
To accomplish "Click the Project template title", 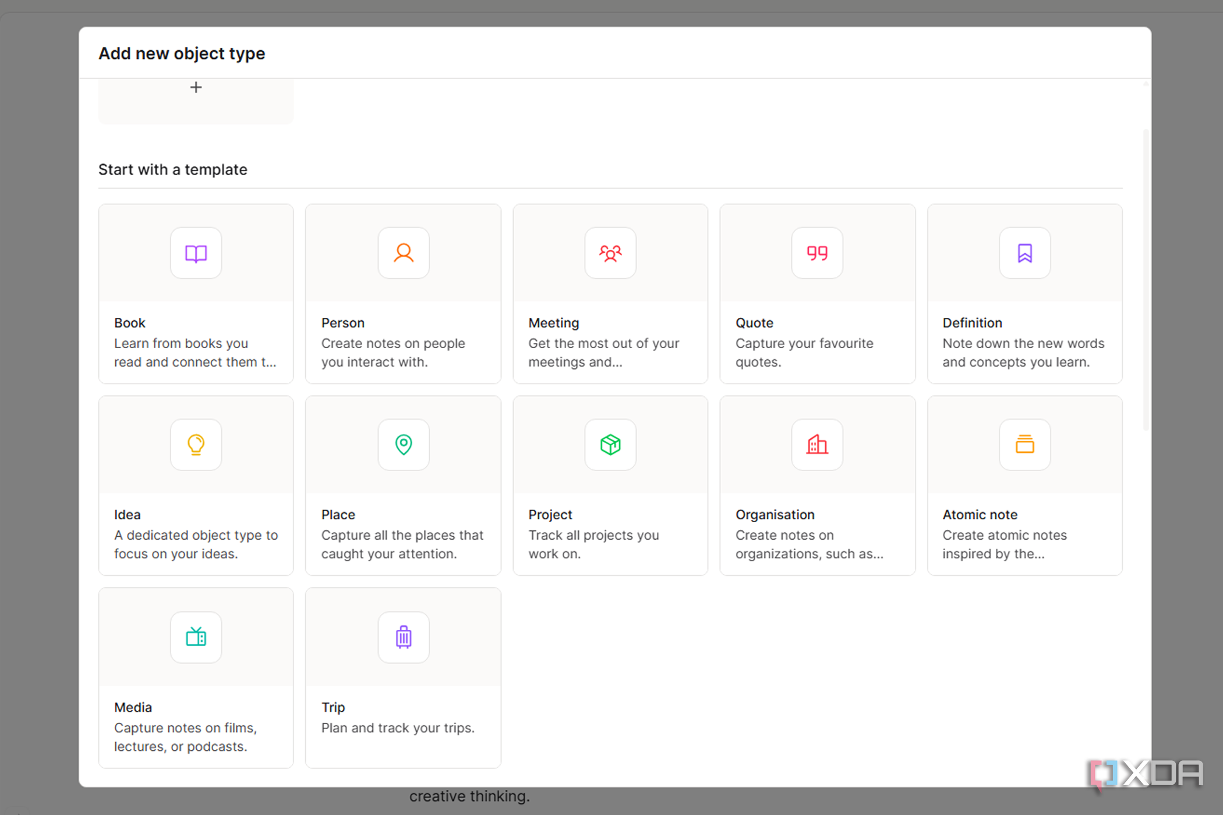I will 550,515.
